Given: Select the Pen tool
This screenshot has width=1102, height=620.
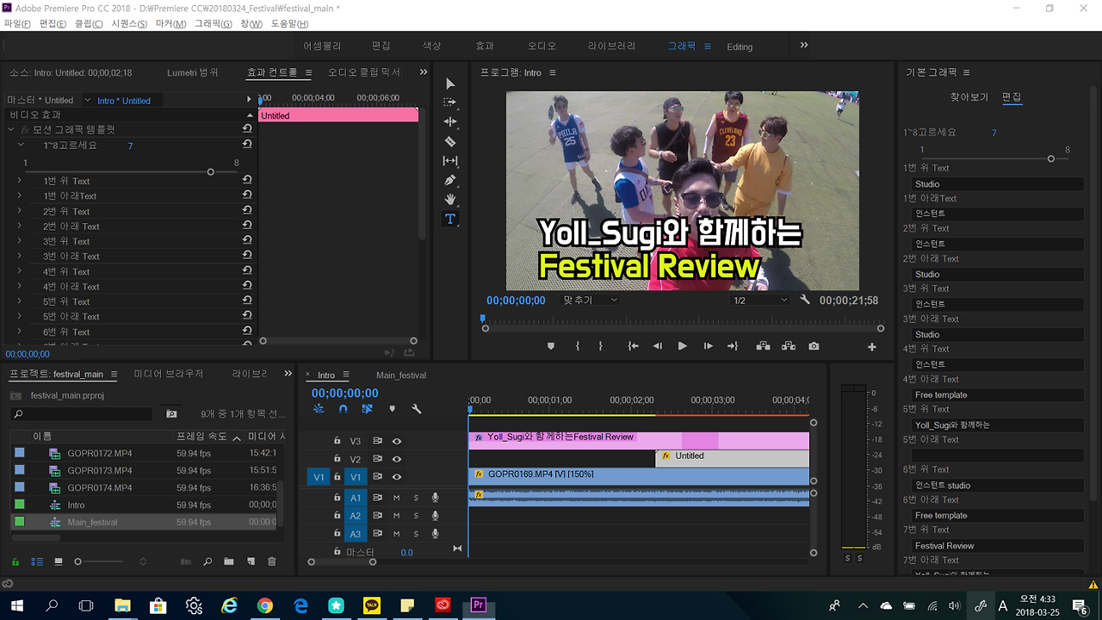Looking at the screenshot, I should 450,180.
